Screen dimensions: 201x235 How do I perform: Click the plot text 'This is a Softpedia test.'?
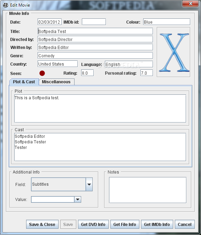(37, 98)
